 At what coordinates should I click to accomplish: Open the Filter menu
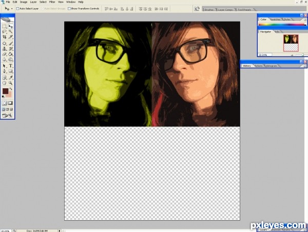(x=52, y=2)
